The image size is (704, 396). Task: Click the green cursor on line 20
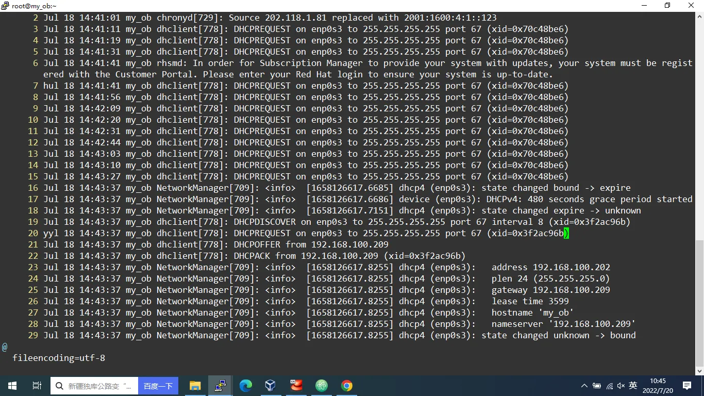(566, 234)
